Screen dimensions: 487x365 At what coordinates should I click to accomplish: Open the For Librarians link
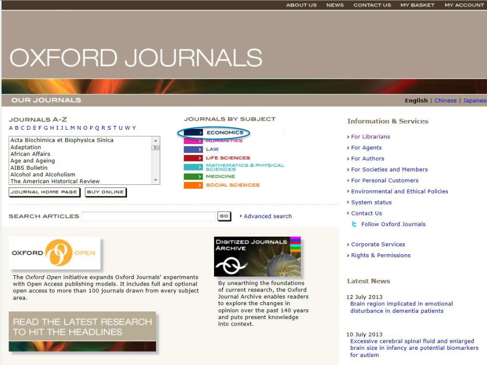tap(370, 137)
